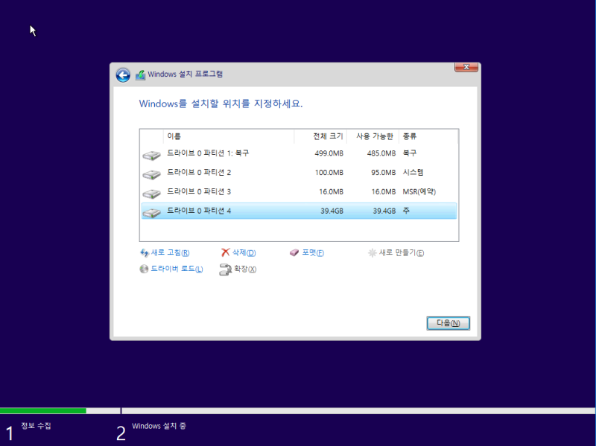The height and width of the screenshot is (446, 596).
Task: Click the heading Windows를 설치할 위치를 지정하세요
Action: pos(221,103)
